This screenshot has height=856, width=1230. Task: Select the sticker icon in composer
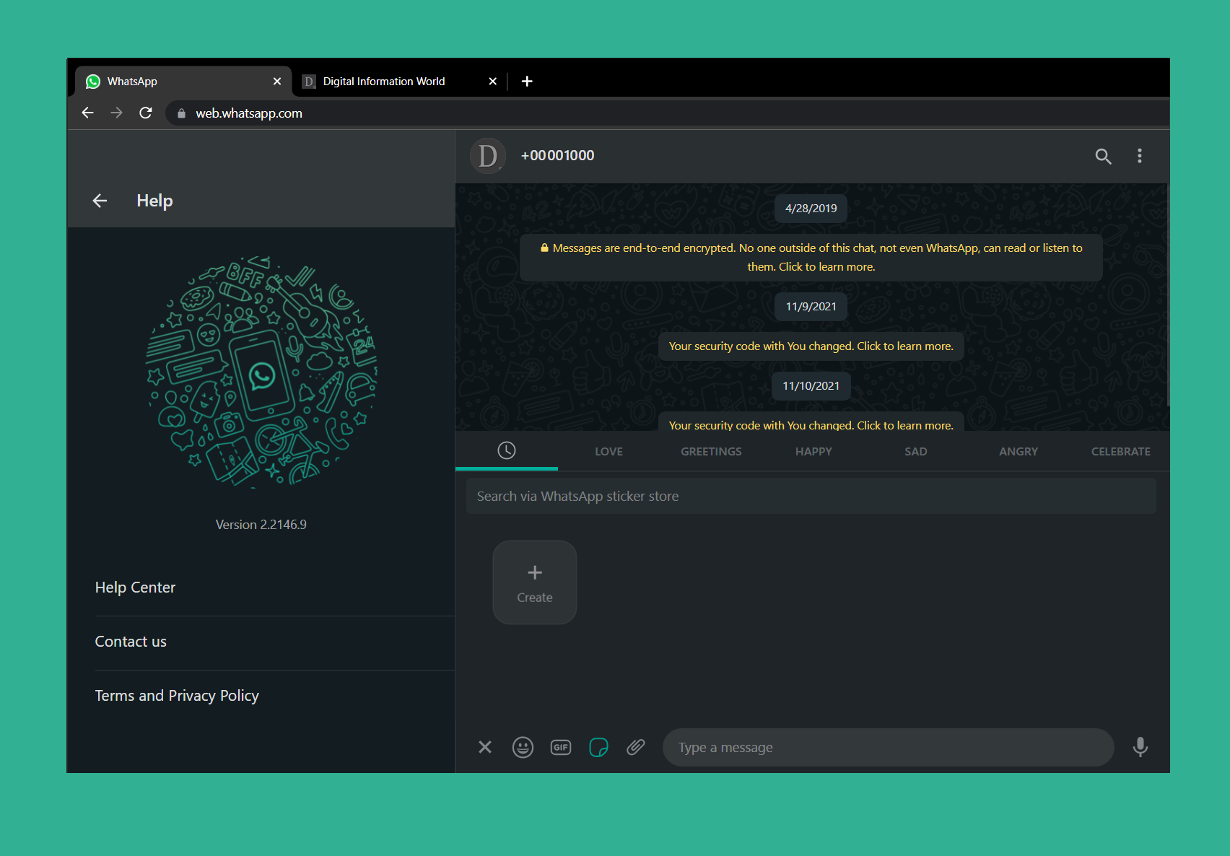click(598, 747)
